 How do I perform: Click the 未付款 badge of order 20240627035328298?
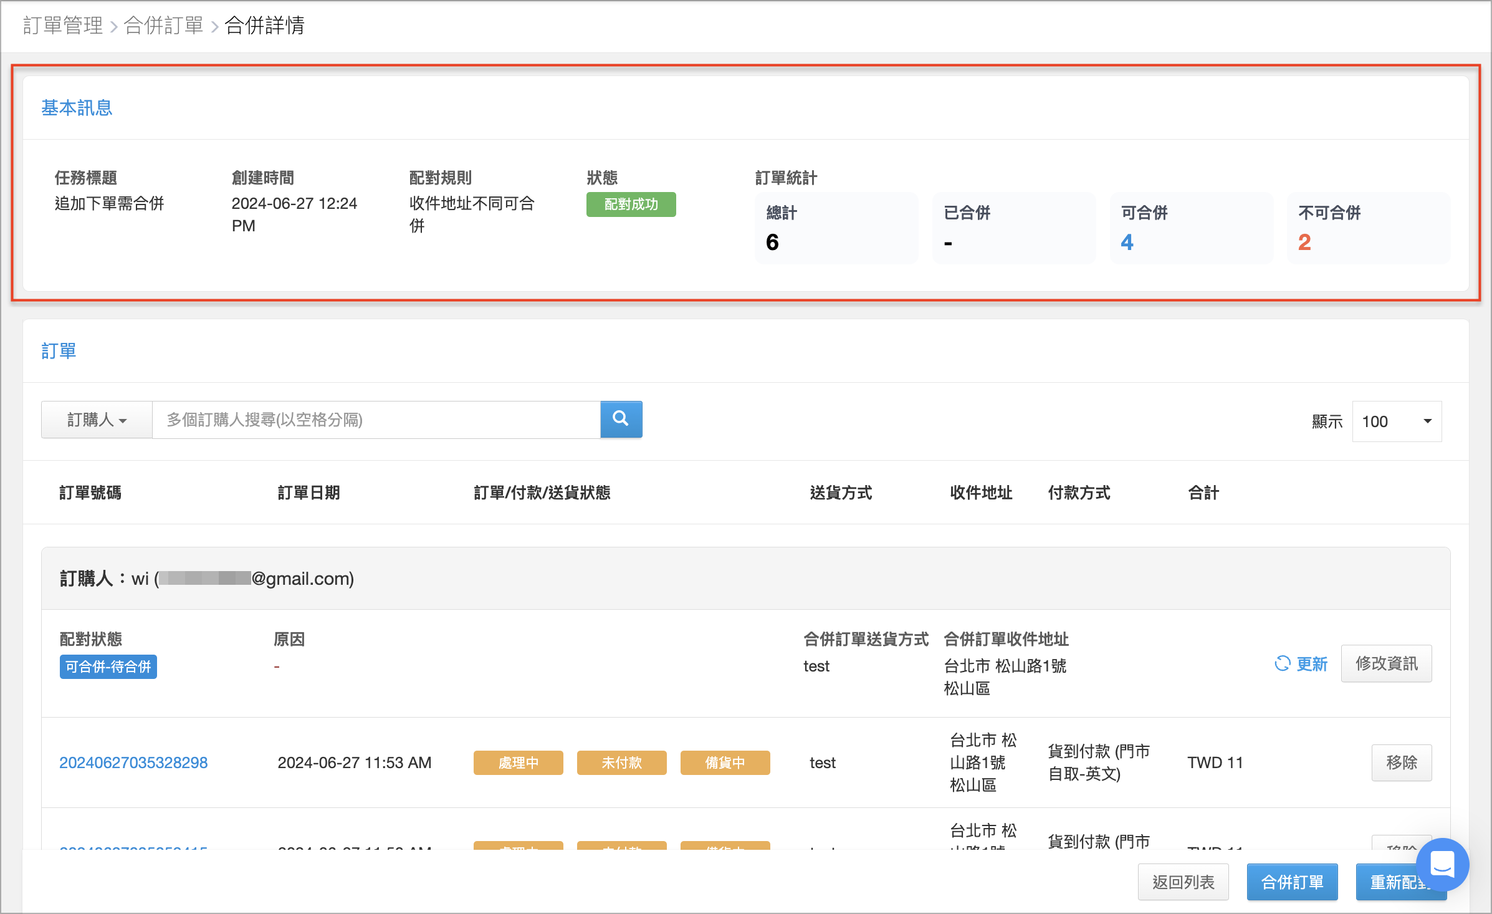point(621,762)
